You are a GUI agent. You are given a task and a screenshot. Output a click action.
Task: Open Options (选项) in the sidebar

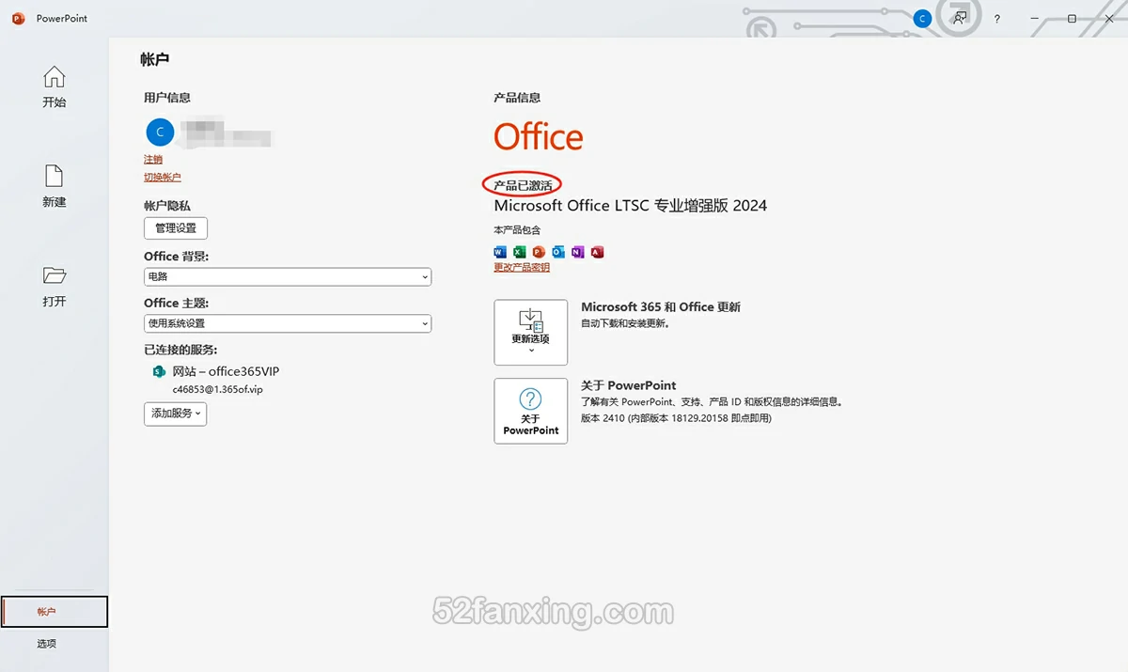click(47, 644)
